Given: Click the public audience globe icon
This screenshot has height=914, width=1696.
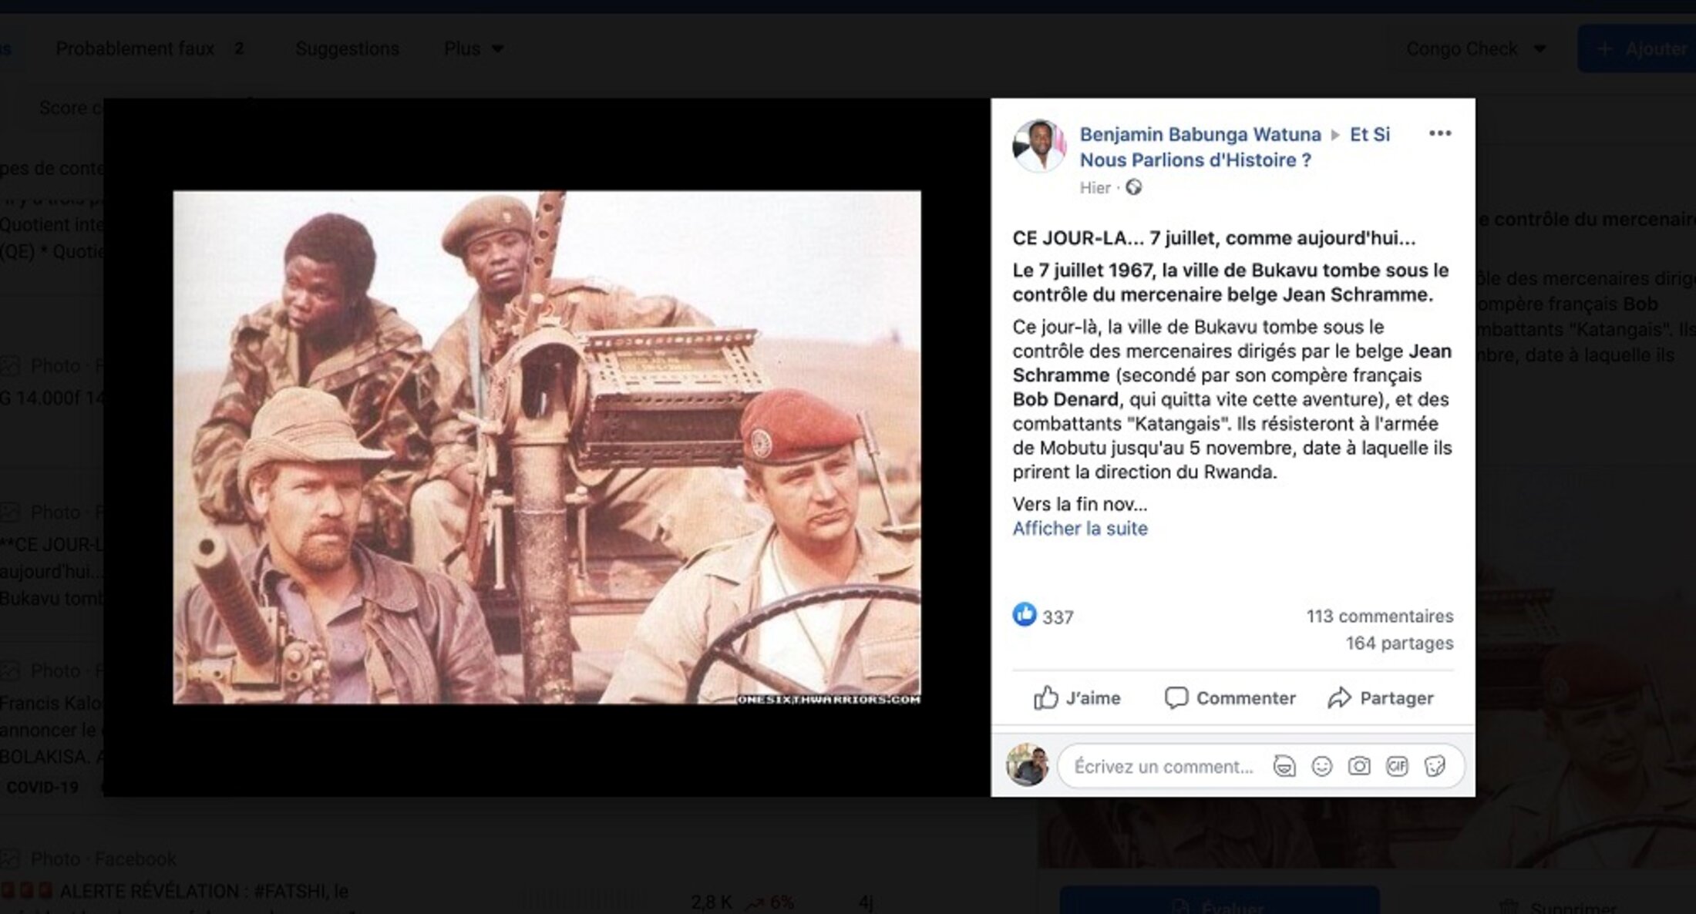Looking at the screenshot, I should click(1133, 187).
